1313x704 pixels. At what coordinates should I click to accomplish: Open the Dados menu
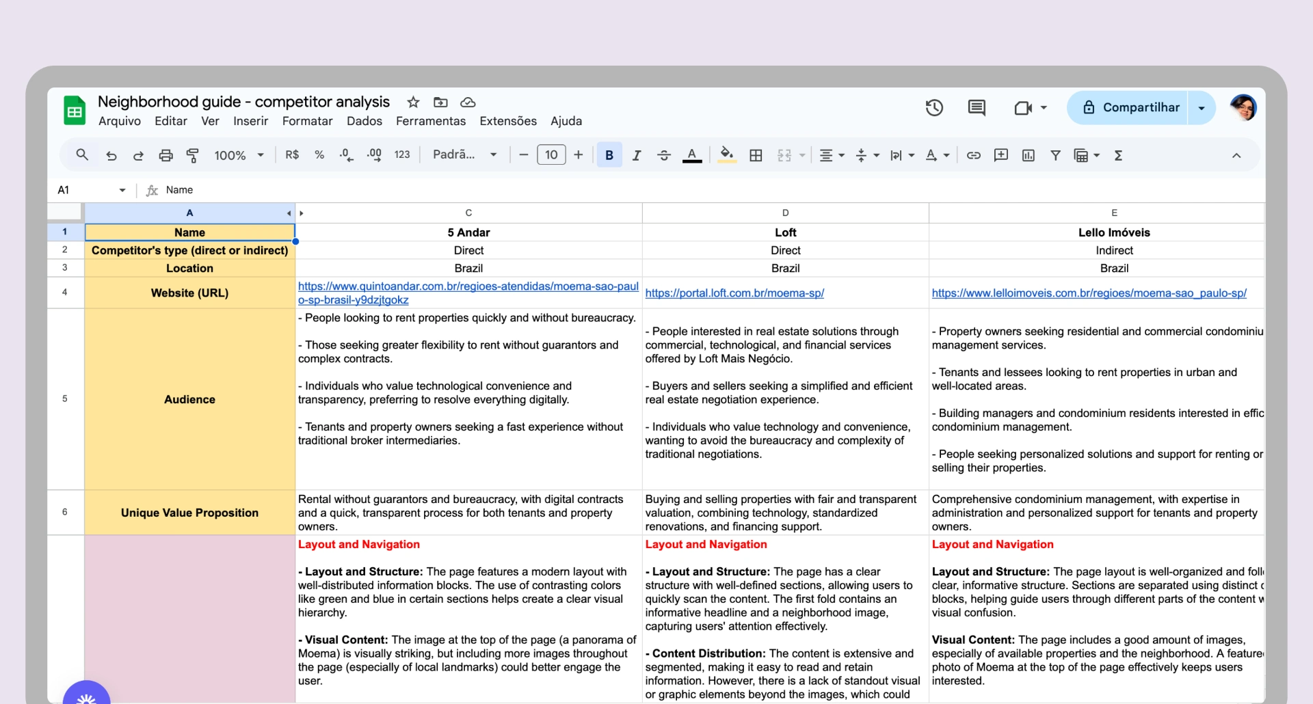364,121
